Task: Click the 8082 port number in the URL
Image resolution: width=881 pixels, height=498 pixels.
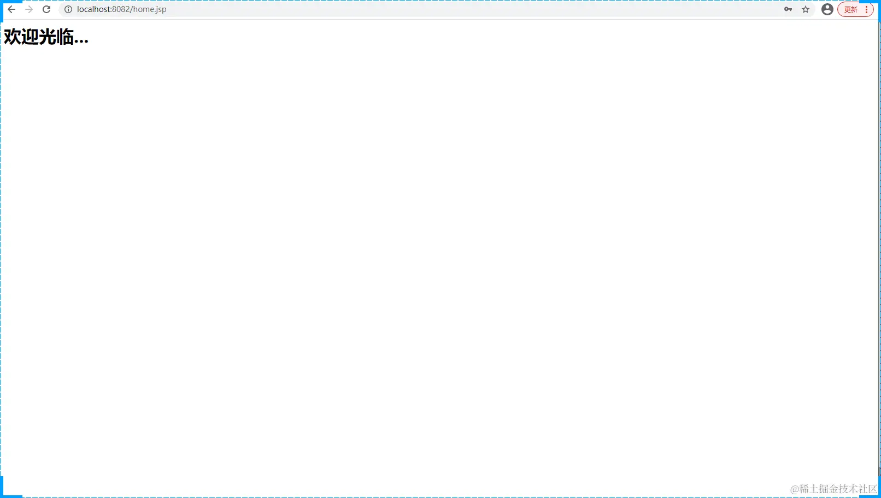Action: pyautogui.click(x=121, y=9)
